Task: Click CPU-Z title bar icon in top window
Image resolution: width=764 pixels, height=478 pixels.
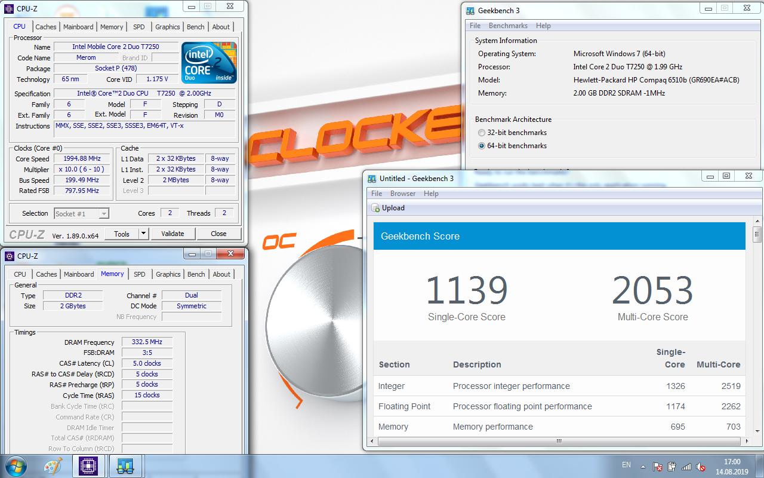Action: pos(9,8)
